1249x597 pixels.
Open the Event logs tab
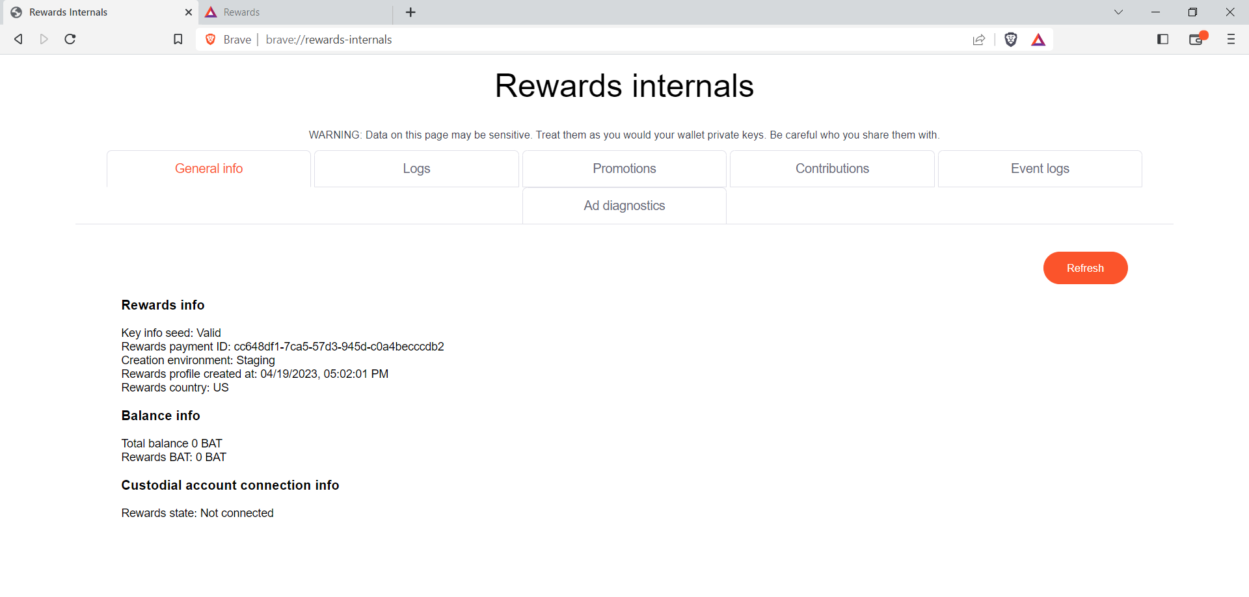[1040, 168]
